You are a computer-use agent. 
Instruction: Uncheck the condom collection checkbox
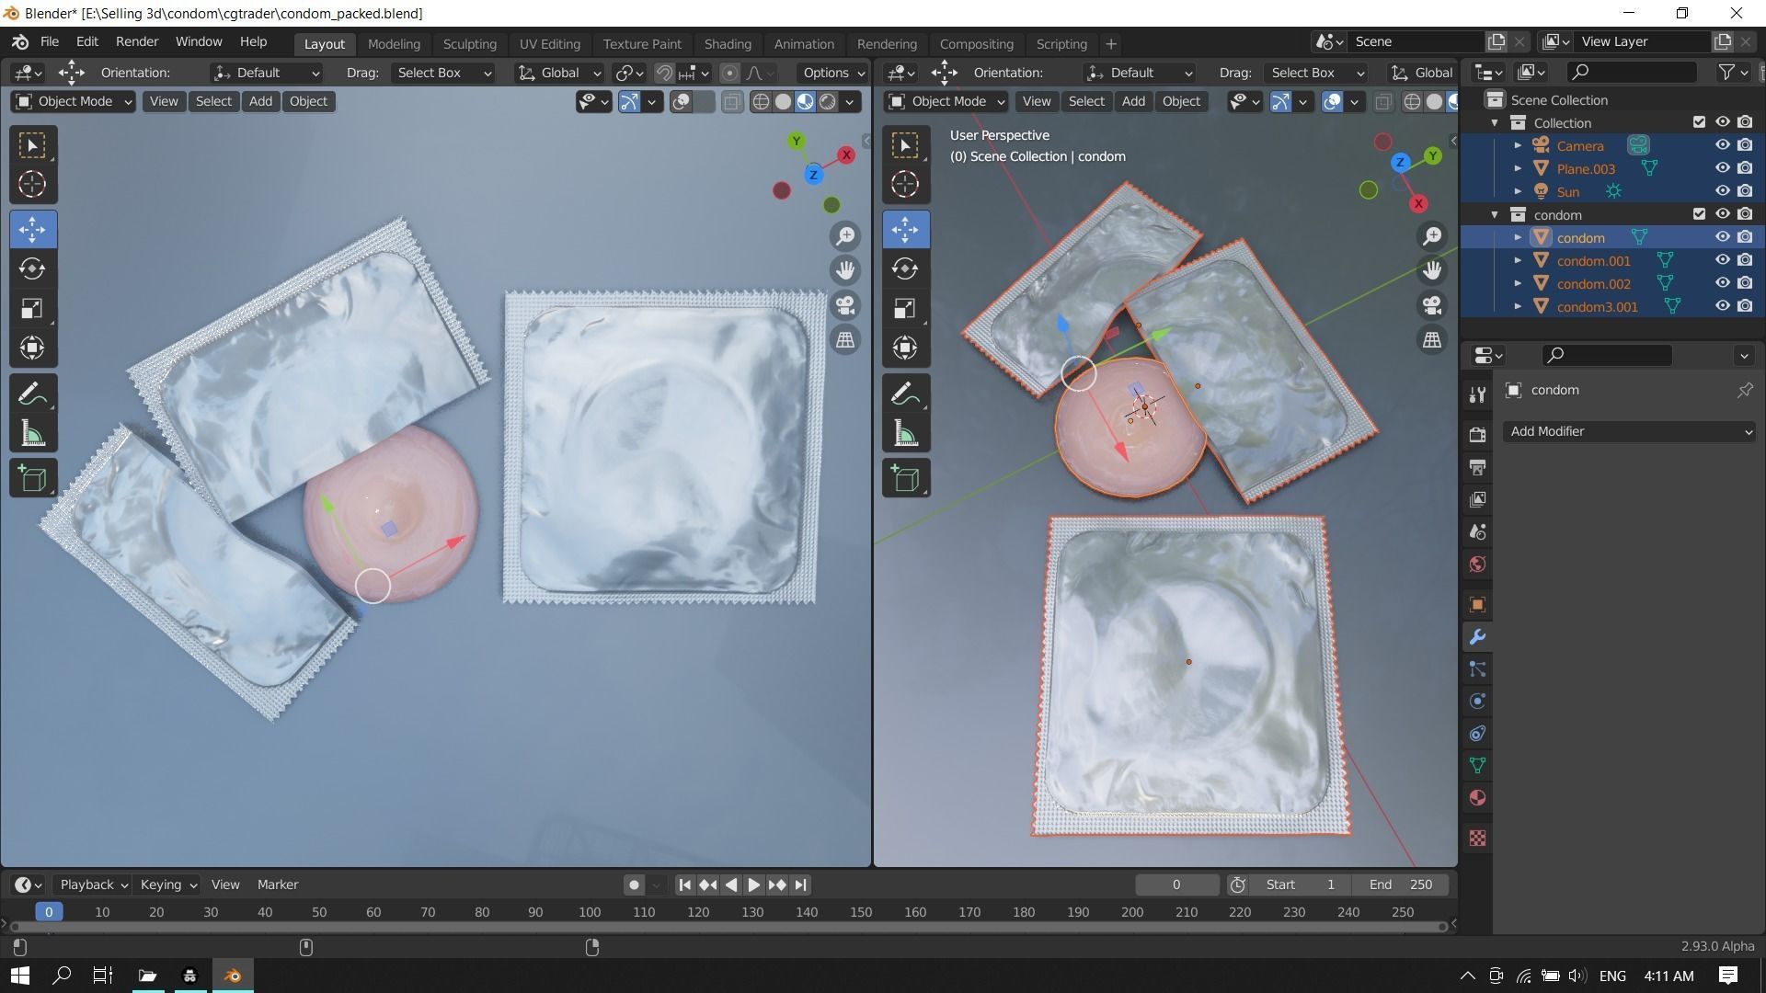click(x=1699, y=214)
